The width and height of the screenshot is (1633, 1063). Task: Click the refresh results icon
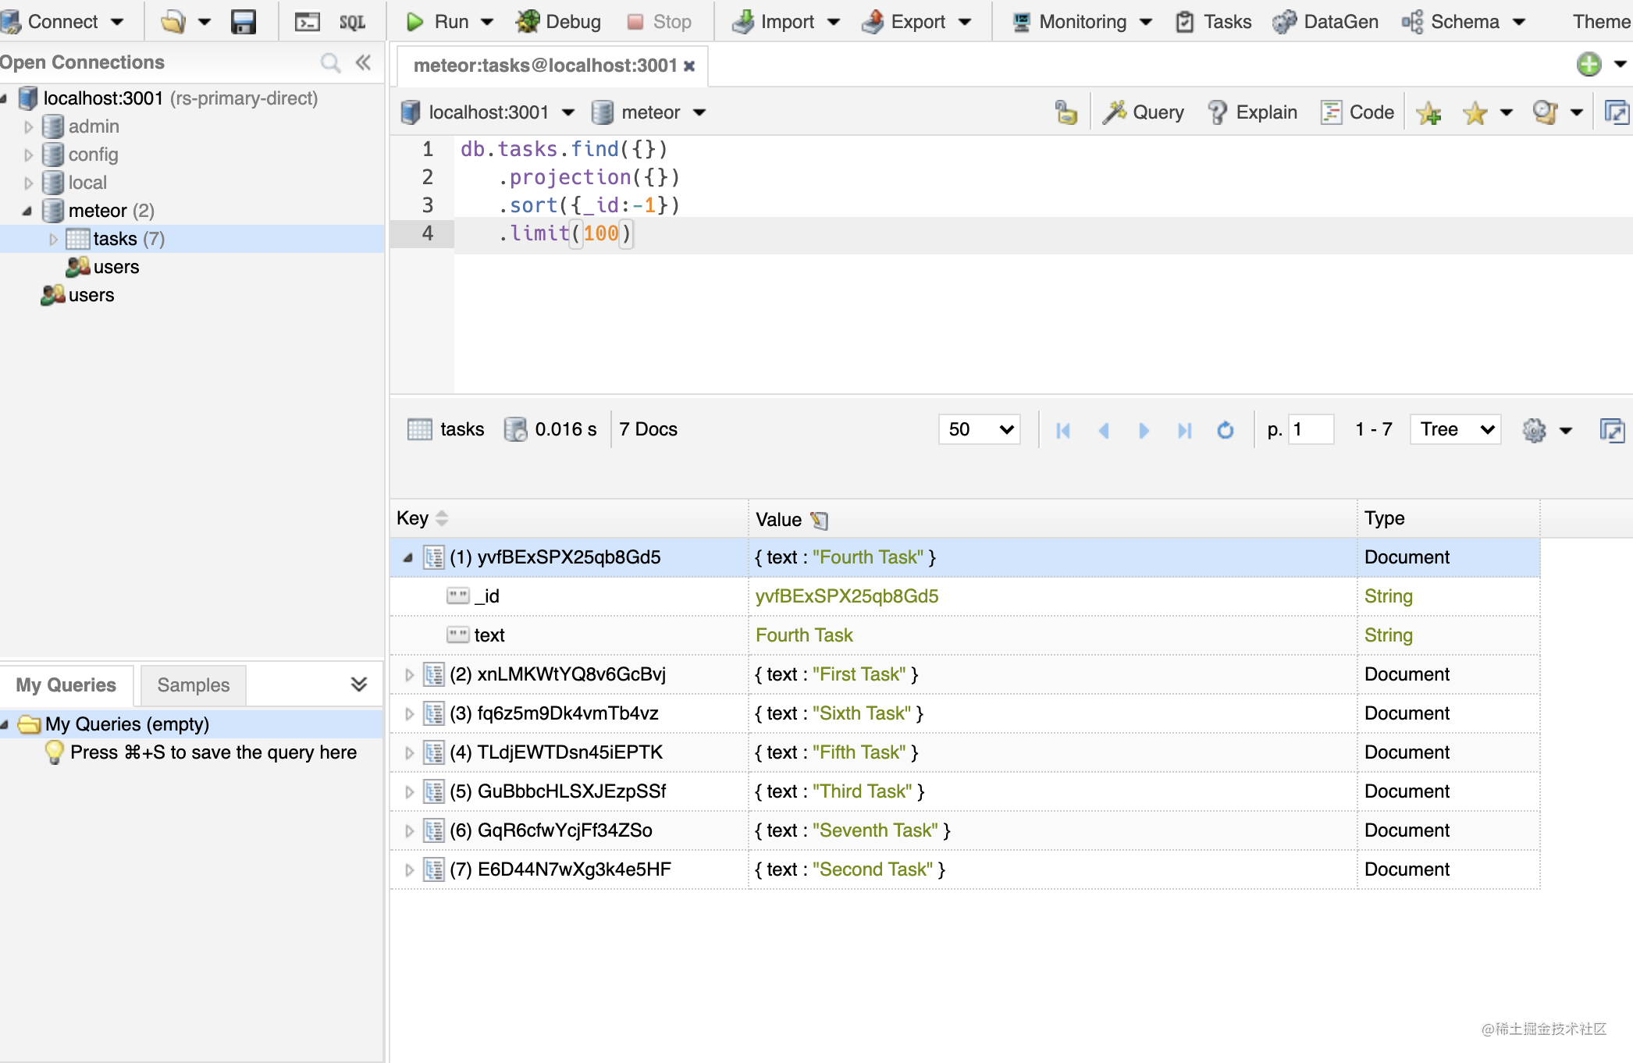(1226, 430)
